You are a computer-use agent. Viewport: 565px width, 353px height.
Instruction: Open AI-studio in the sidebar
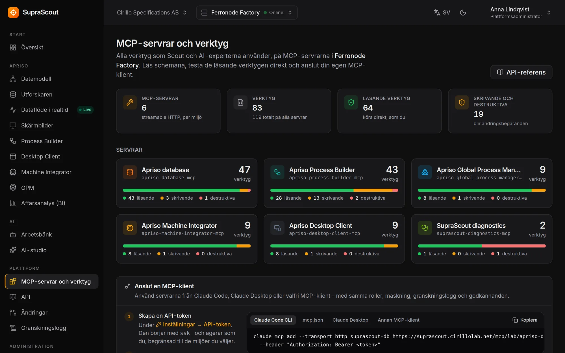(x=51, y=250)
